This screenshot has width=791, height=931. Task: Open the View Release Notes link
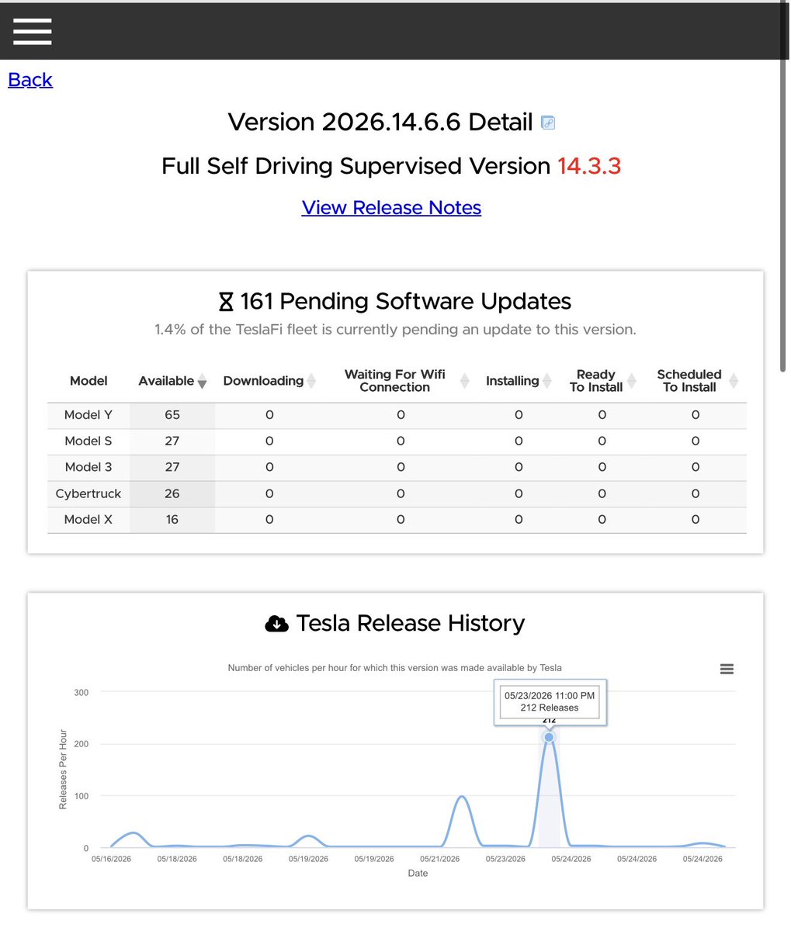point(391,207)
